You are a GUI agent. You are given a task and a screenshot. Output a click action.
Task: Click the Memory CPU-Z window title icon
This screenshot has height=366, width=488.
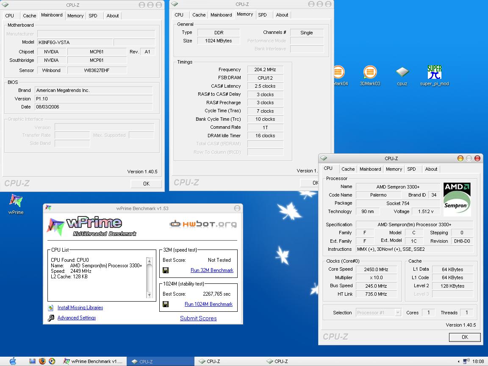coord(175,4)
